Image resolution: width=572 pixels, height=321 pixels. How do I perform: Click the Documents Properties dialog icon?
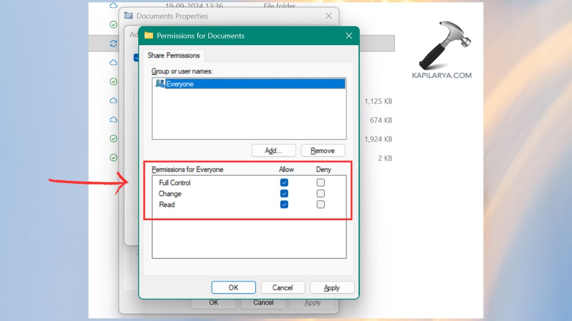point(128,16)
